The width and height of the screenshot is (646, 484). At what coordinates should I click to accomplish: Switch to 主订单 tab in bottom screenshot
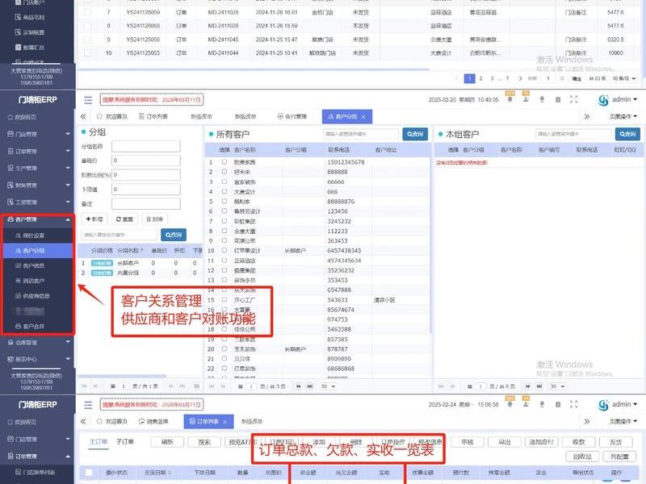98,441
